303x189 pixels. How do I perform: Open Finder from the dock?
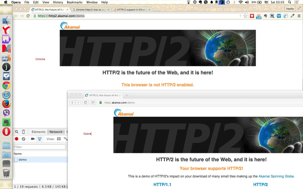click(6, 21)
